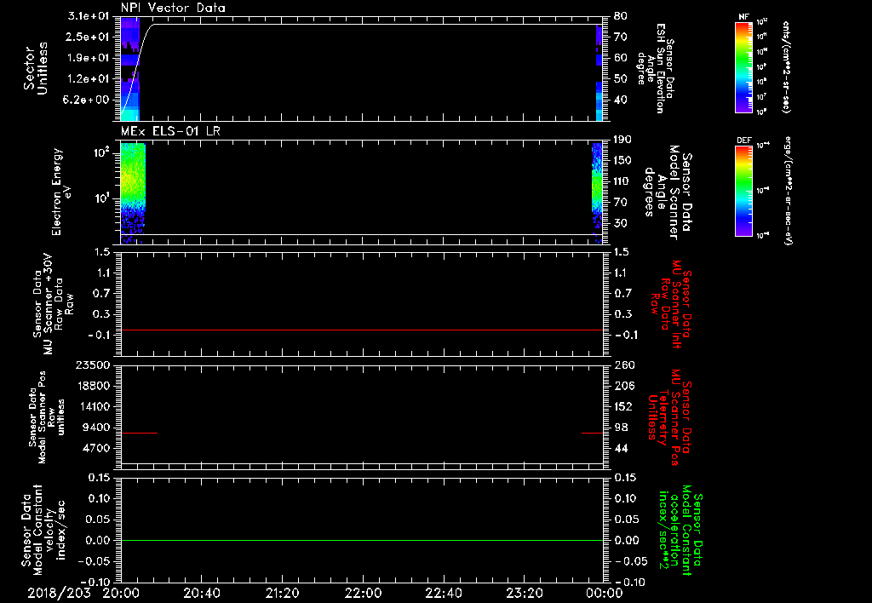Screen dimensions: 872x603
Task: Click the red scanner position segment at 20:00
Action: click(140, 433)
